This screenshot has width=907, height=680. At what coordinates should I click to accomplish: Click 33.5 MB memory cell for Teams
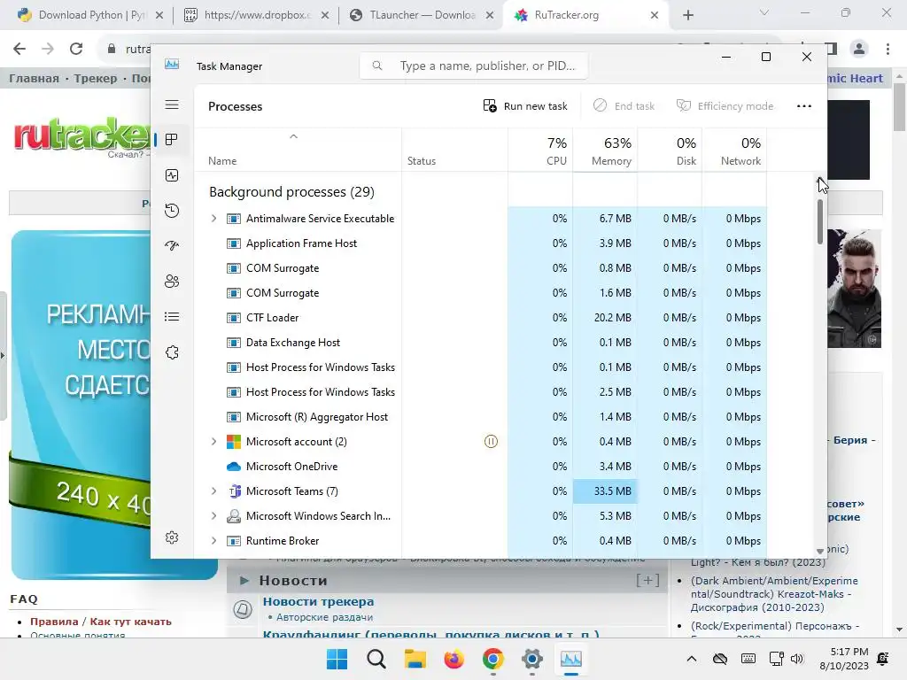pos(605,491)
